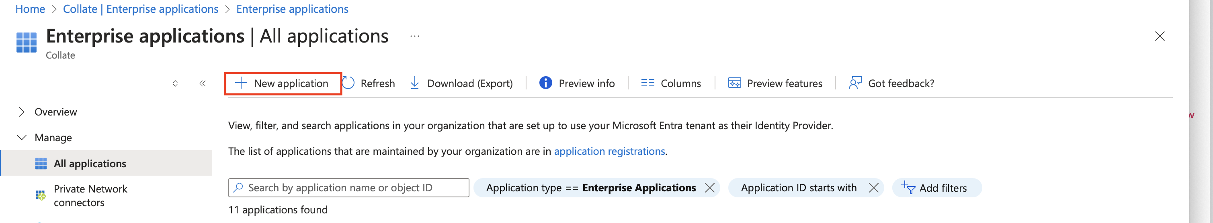This screenshot has width=1213, height=223.
Task: Click the Got feedback? person icon
Action: [x=854, y=83]
